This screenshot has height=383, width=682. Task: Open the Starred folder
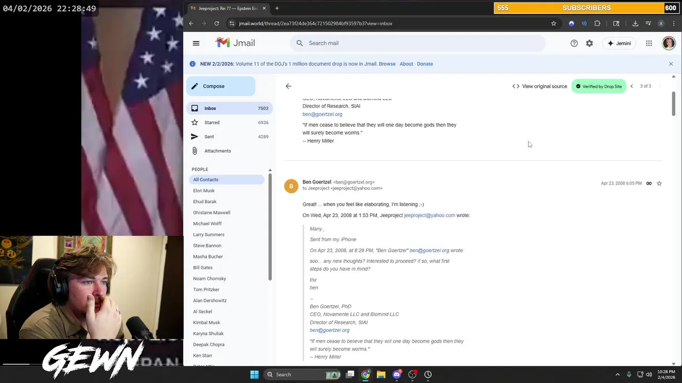tap(229, 122)
